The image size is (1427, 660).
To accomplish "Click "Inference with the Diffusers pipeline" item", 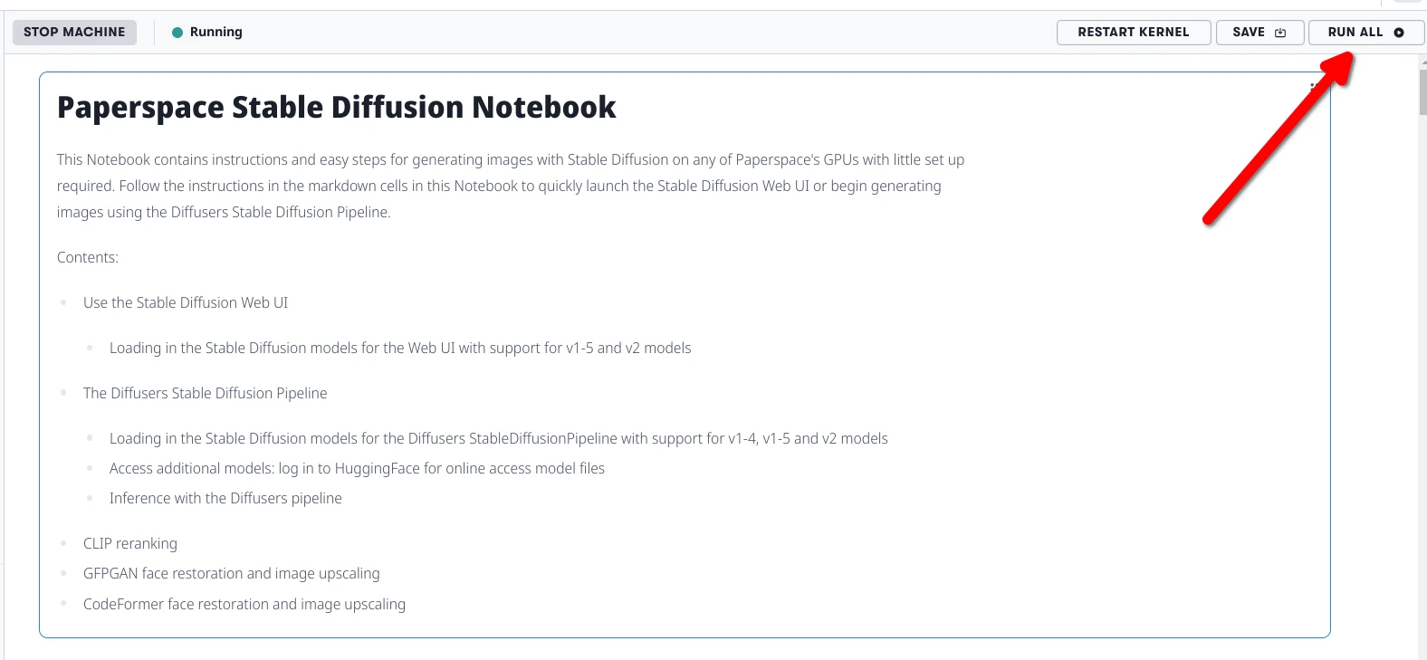I will point(225,499).
